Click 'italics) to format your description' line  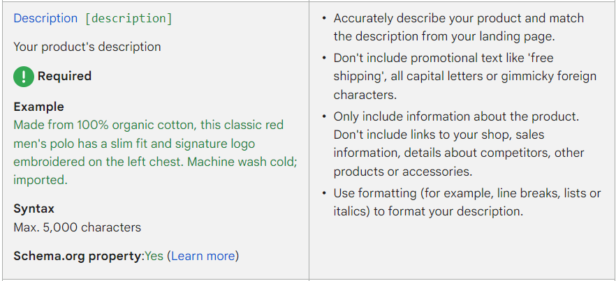[x=428, y=211]
